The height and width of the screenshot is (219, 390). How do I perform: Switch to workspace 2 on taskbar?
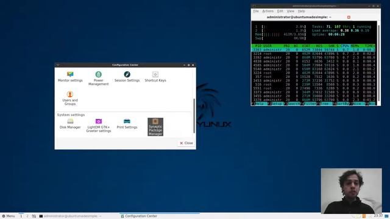click(27, 216)
